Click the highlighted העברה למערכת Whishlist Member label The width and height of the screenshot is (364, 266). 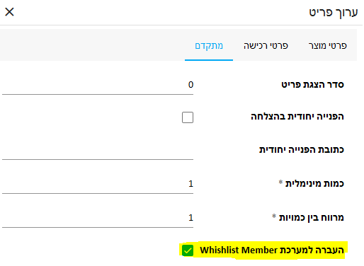[272, 250]
